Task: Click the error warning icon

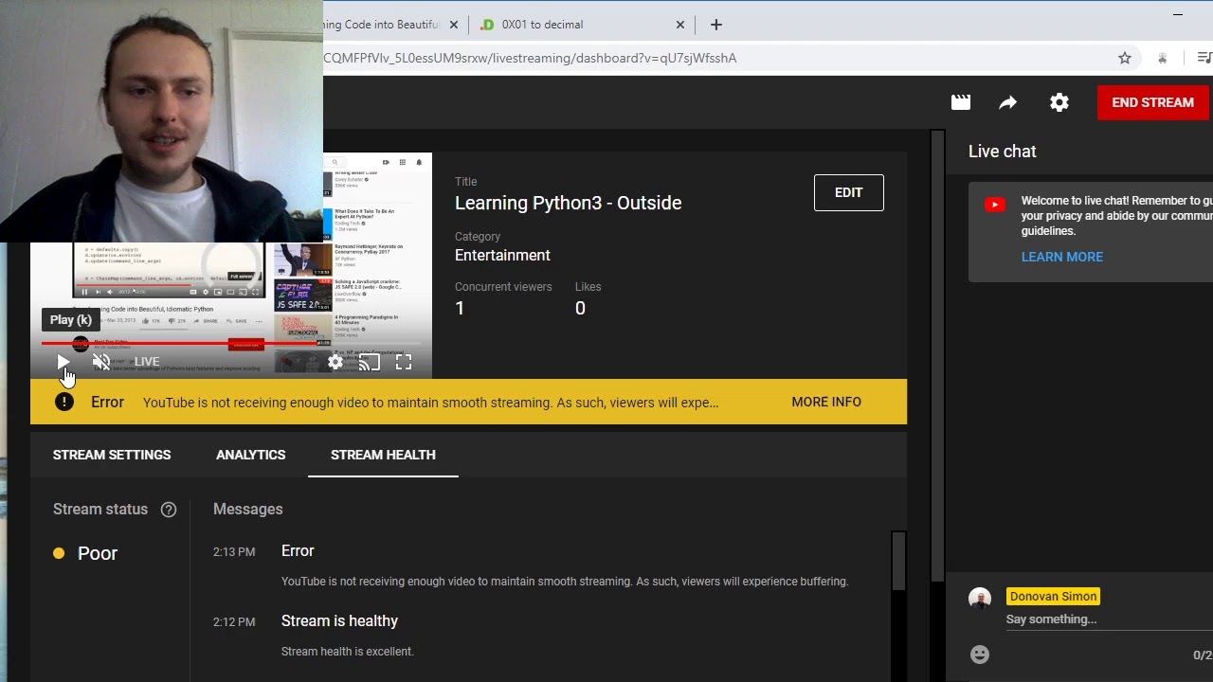Action: point(64,402)
